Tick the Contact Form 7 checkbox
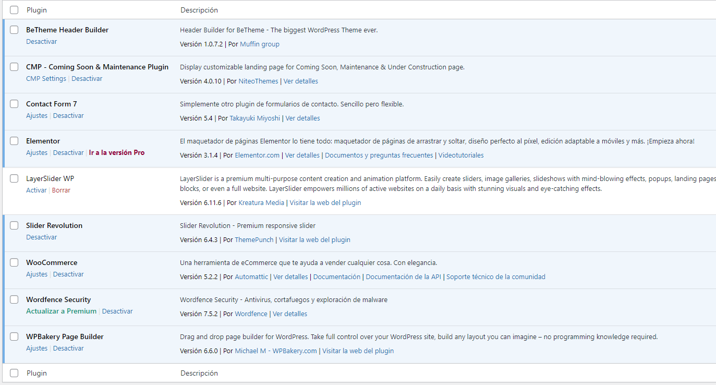The width and height of the screenshot is (716, 385). tap(14, 104)
